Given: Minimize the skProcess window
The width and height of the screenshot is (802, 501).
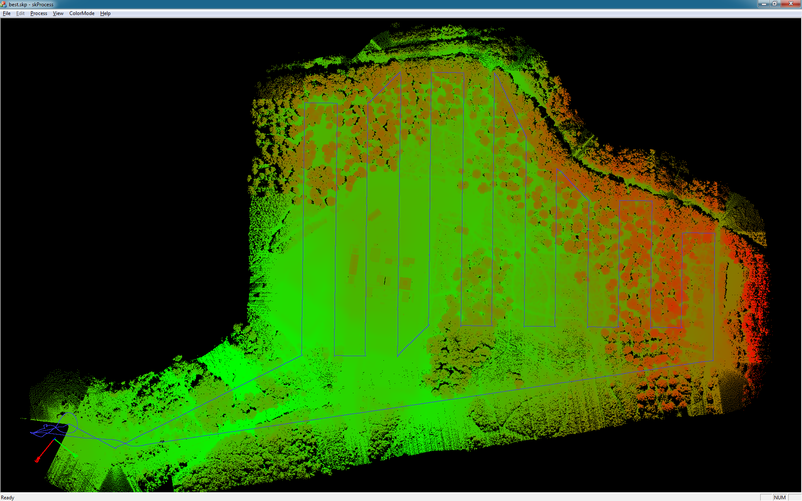Looking at the screenshot, I should (x=764, y=4).
